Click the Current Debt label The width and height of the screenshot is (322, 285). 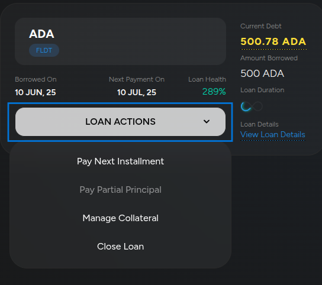pos(261,26)
